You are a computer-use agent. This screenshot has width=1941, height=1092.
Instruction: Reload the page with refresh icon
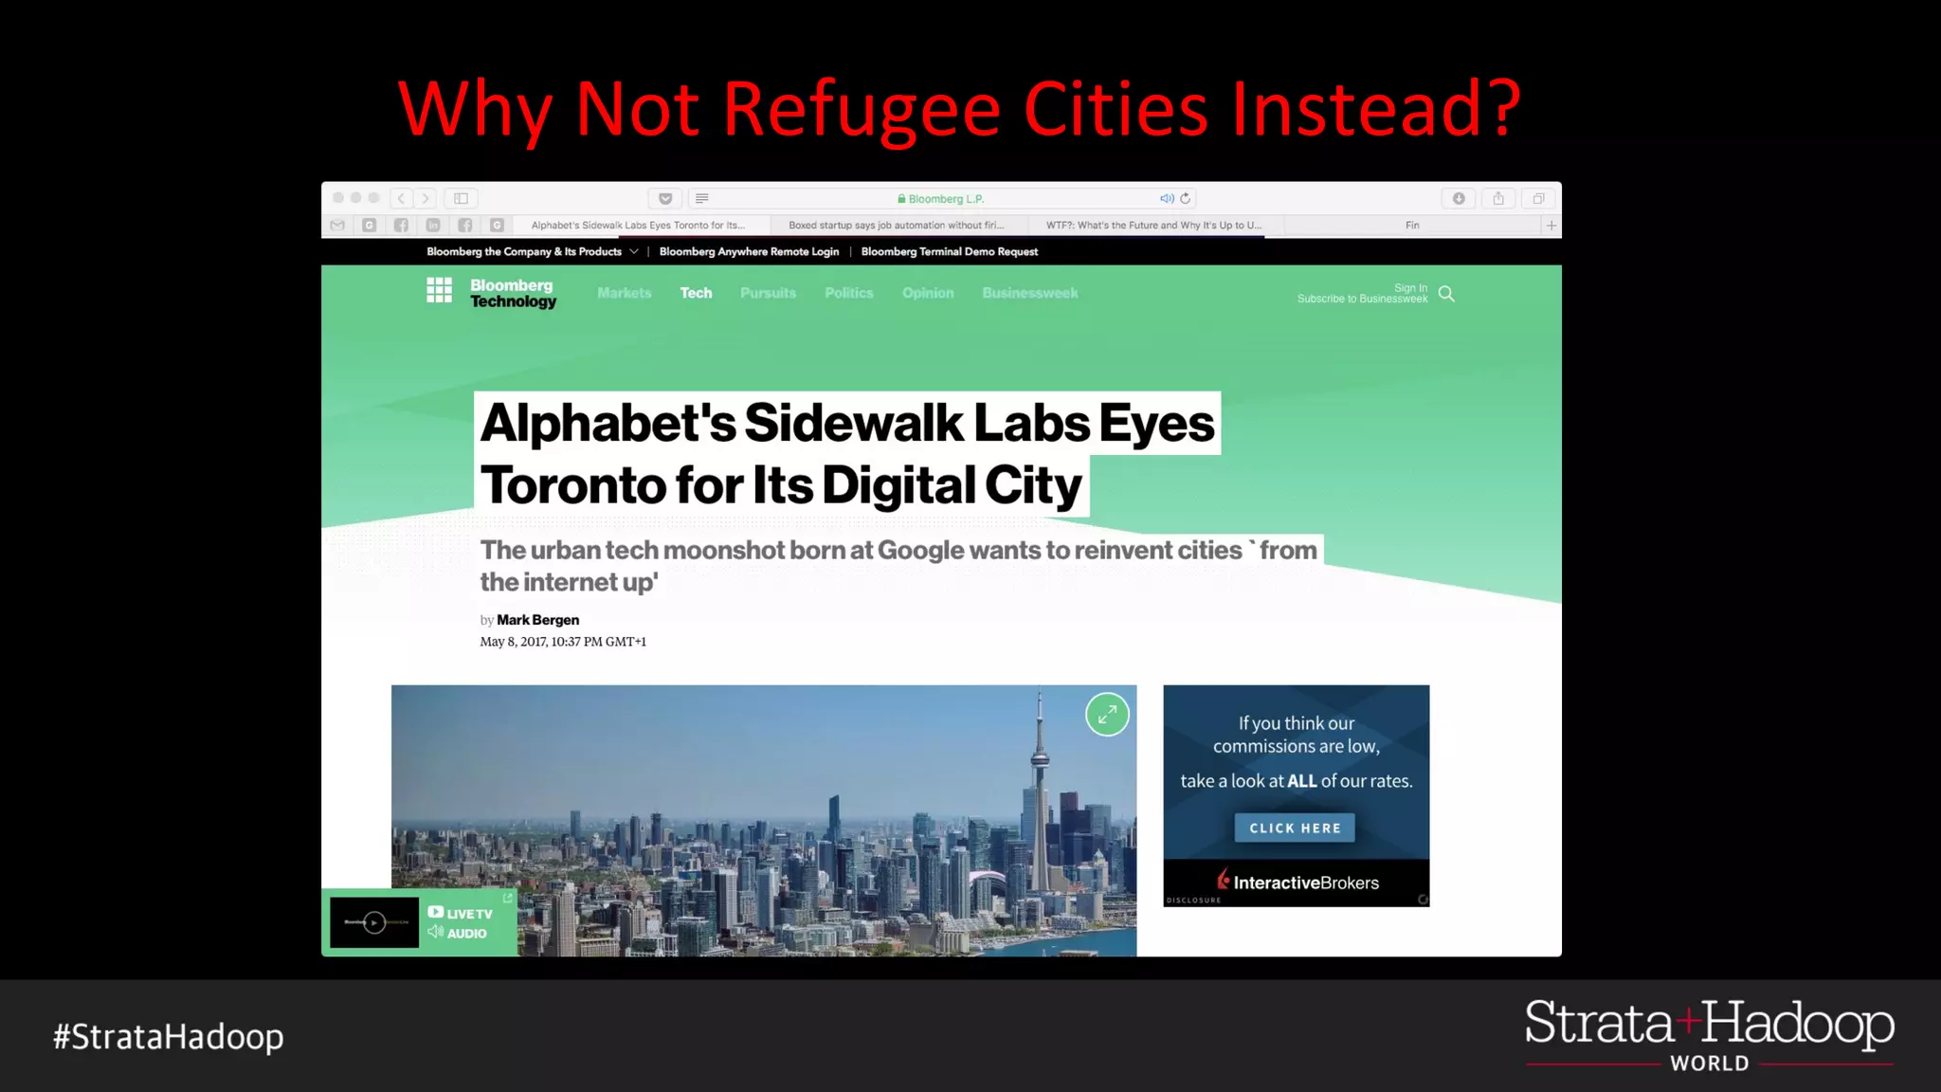tap(1186, 198)
